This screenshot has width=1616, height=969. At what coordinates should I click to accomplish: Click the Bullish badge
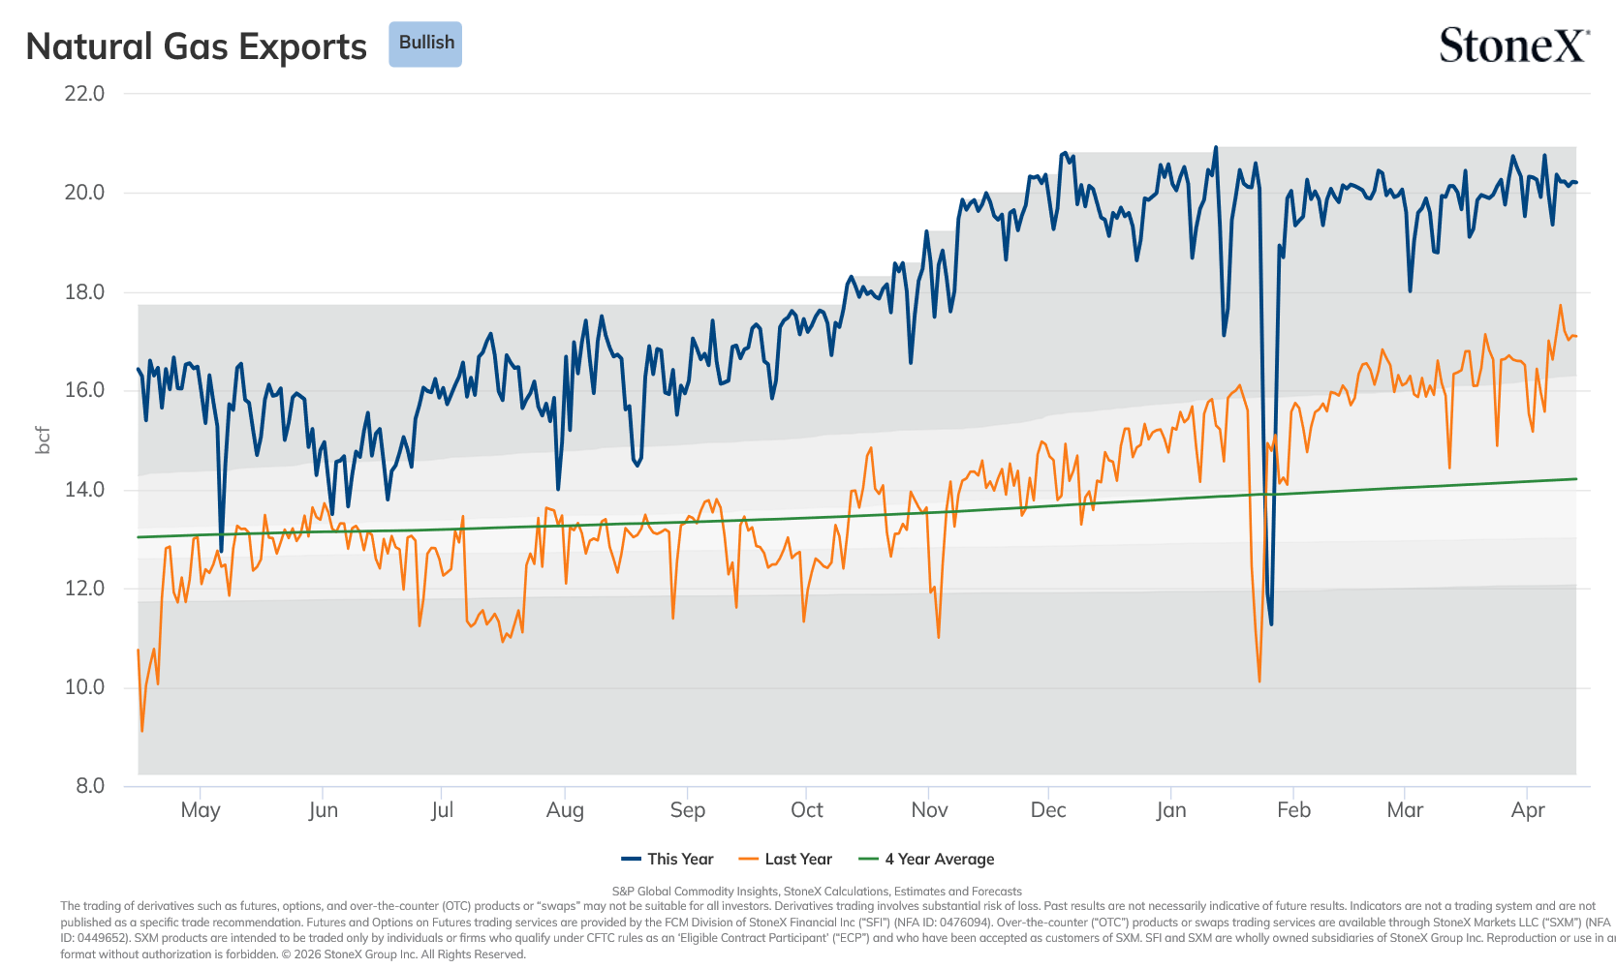(x=425, y=45)
